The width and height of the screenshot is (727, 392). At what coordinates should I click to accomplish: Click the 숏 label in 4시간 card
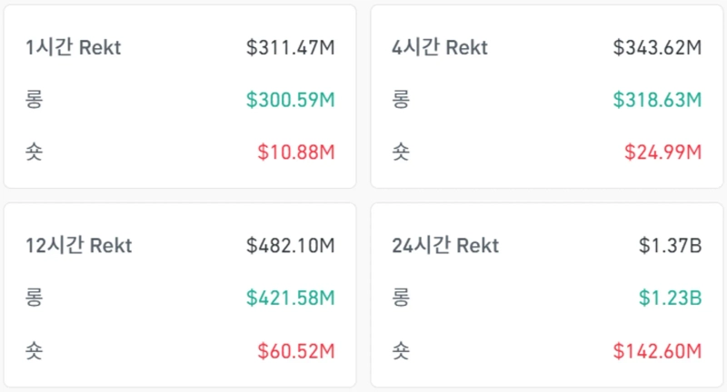pyautogui.click(x=401, y=152)
